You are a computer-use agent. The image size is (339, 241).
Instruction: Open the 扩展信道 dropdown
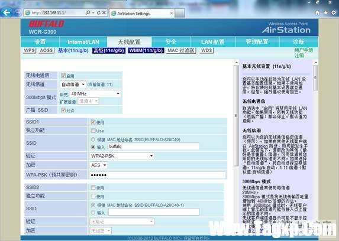point(88,101)
